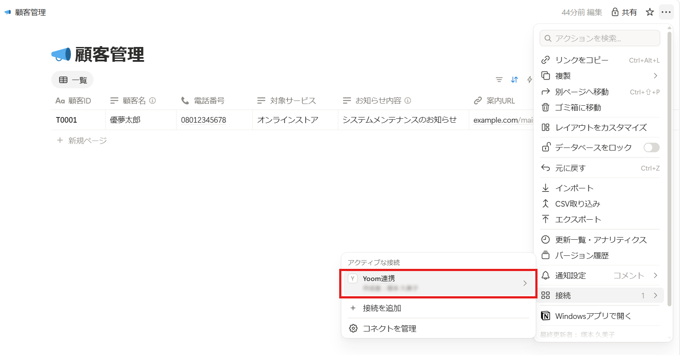Select Windowsアプリで開く

click(600, 316)
